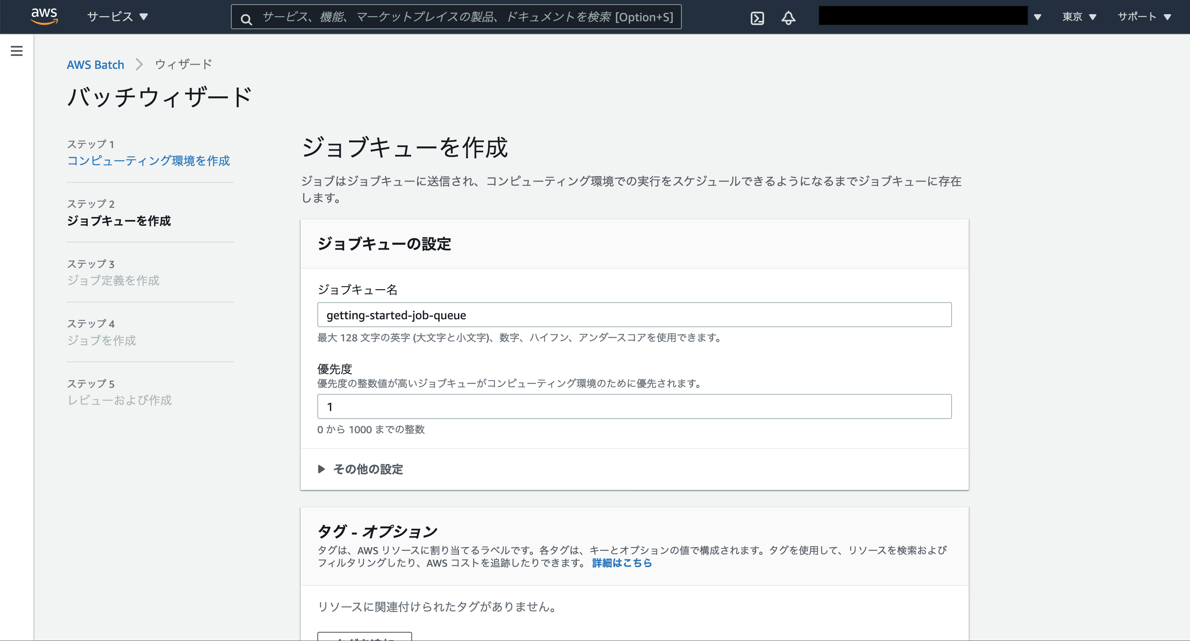Open the サービス dropdown menu
This screenshot has width=1190, height=641.
tap(117, 17)
